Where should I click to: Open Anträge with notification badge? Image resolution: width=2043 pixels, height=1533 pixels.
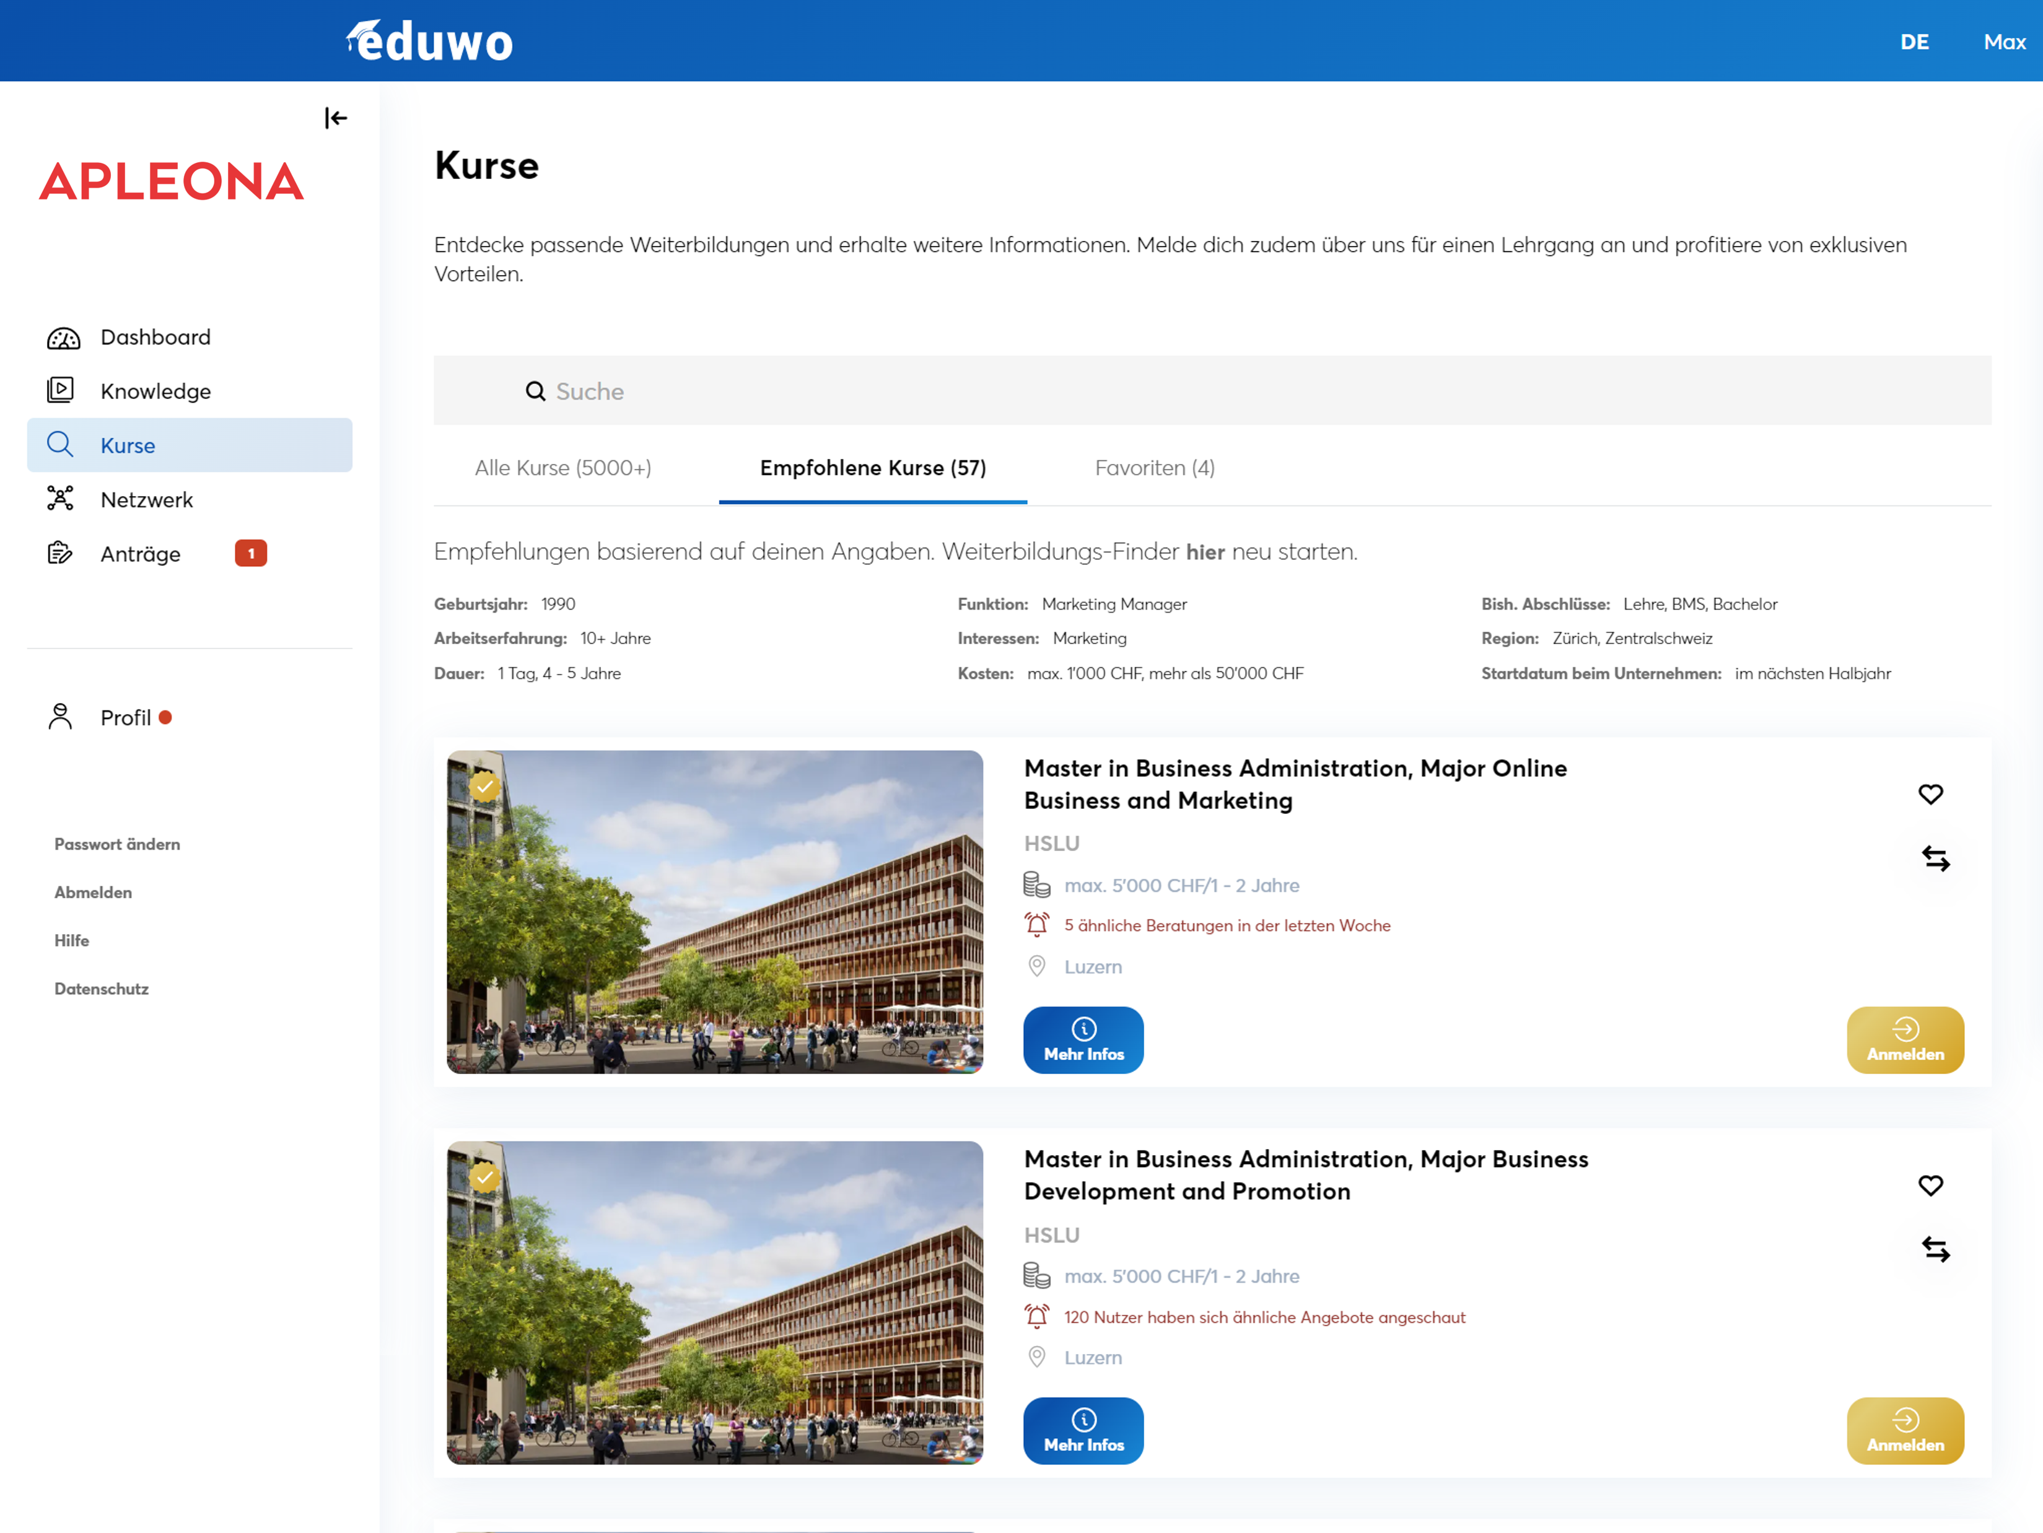(x=141, y=554)
